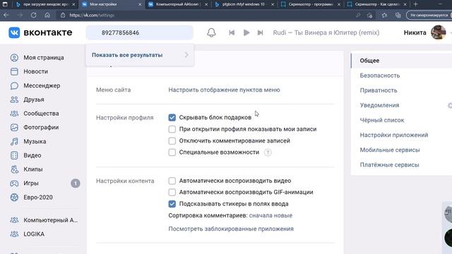
Task: Skip to the next track
Action: click(260, 32)
